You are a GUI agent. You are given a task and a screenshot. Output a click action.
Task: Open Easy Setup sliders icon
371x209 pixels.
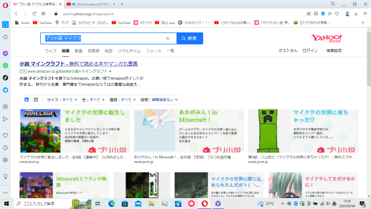tap(366, 14)
